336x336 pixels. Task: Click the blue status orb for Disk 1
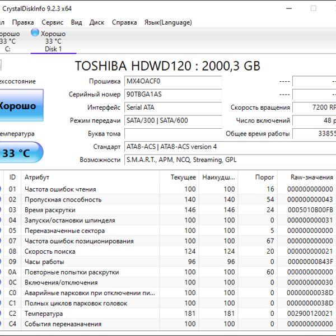tap(35, 32)
